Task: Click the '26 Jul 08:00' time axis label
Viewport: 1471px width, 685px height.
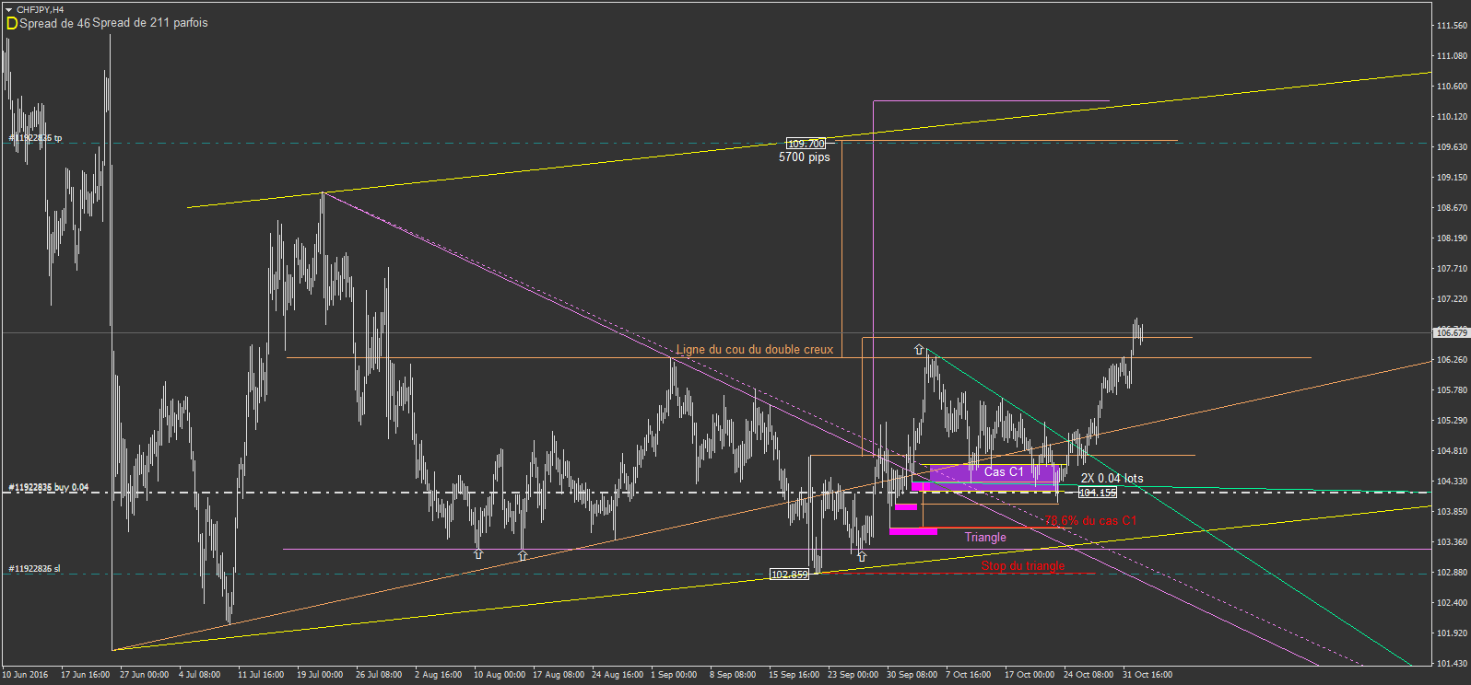Action: click(x=379, y=675)
